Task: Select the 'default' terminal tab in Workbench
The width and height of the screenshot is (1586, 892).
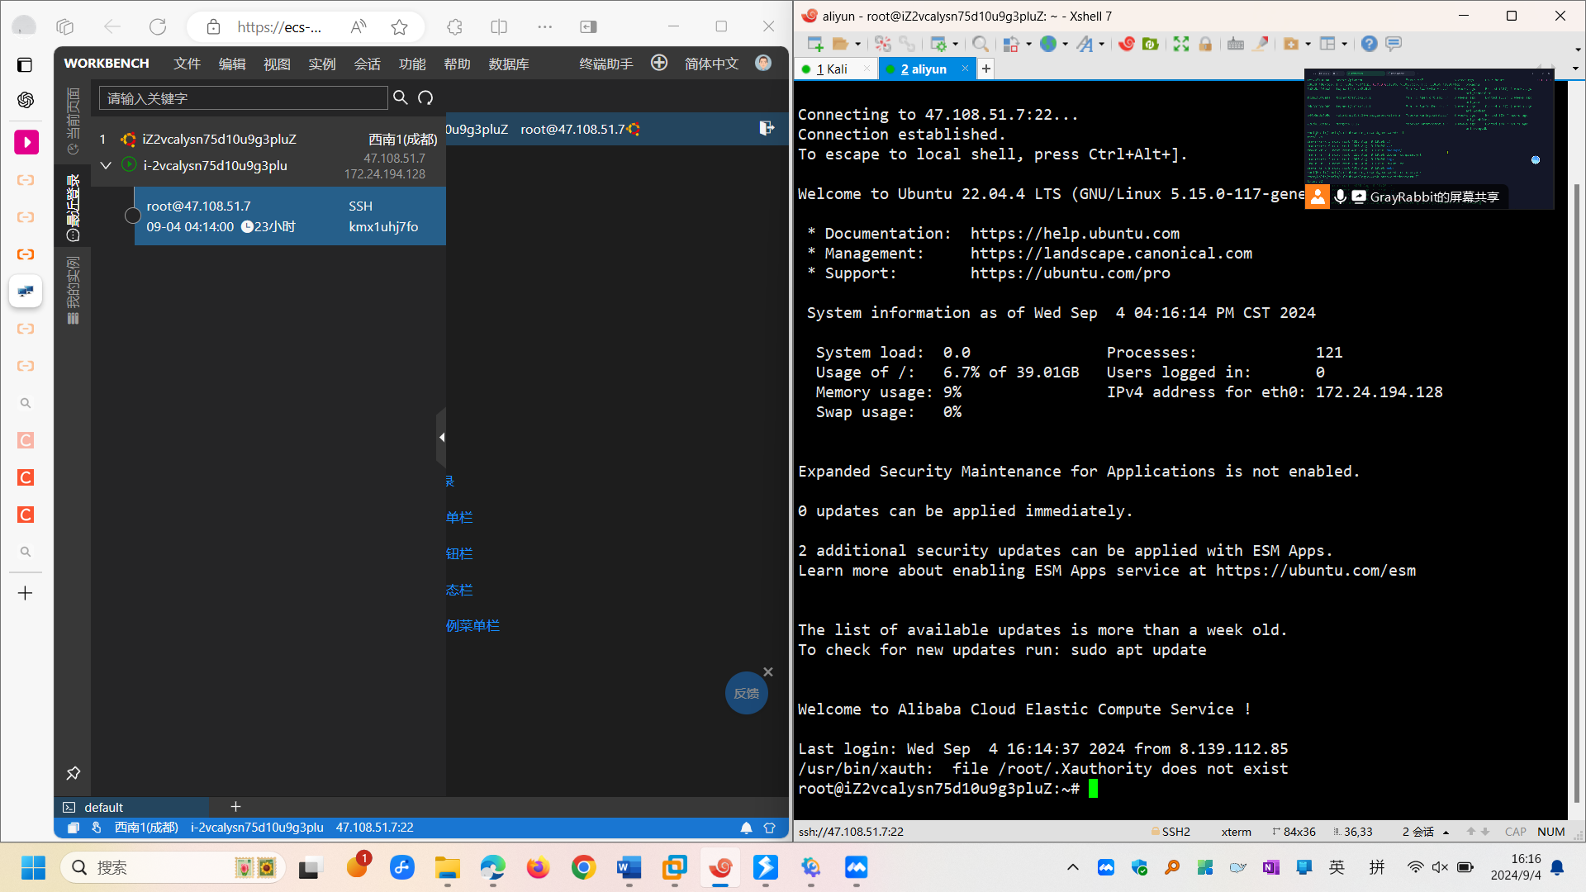Action: (132, 807)
